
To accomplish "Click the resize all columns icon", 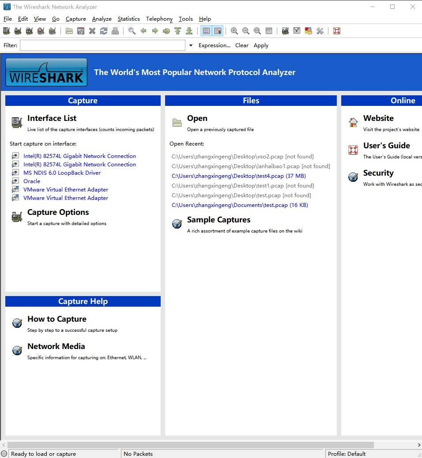I will 269,31.
